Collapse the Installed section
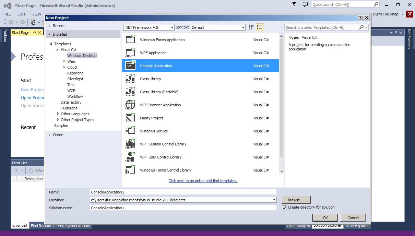This screenshot has width=415, height=236. click(x=49, y=34)
